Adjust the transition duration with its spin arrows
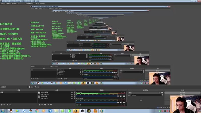This screenshot has width=201, height=113. click(162, 95)
